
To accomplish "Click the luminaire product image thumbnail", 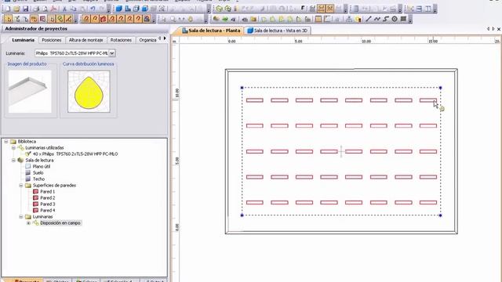I will pyautogui.click(x=30, y=92).
